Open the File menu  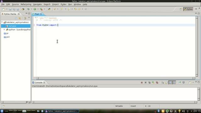(3, 4)
